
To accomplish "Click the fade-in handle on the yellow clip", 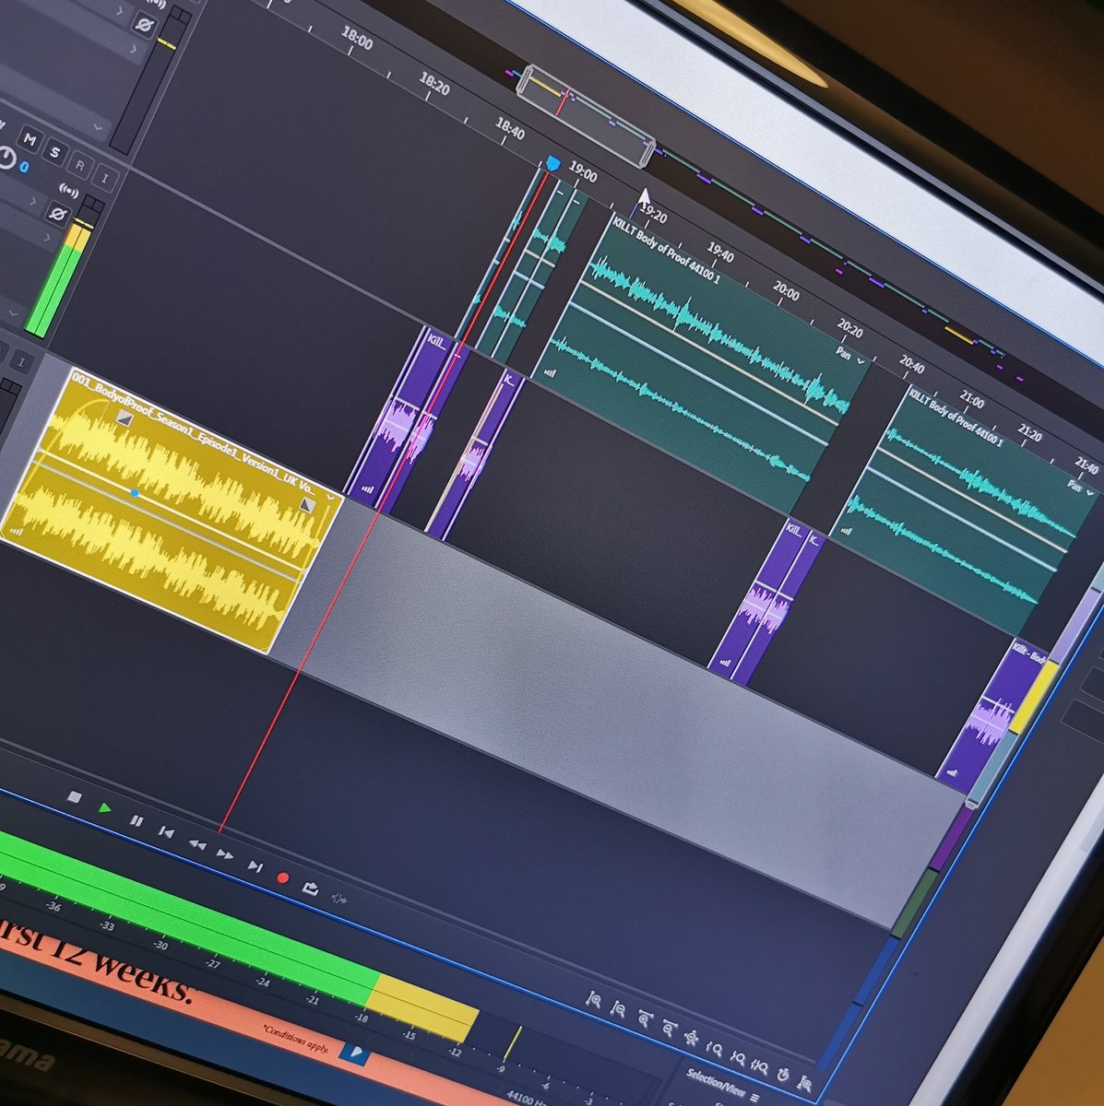I will click(125, 420).
